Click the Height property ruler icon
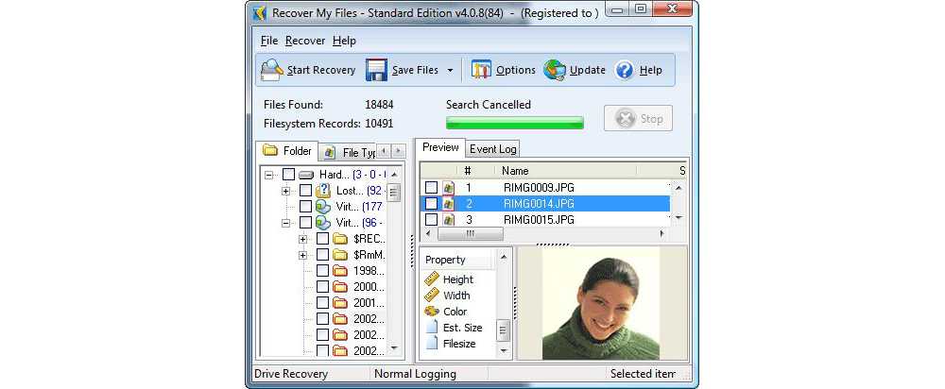This screenshot has height=389, width=945. coord(432,279)
